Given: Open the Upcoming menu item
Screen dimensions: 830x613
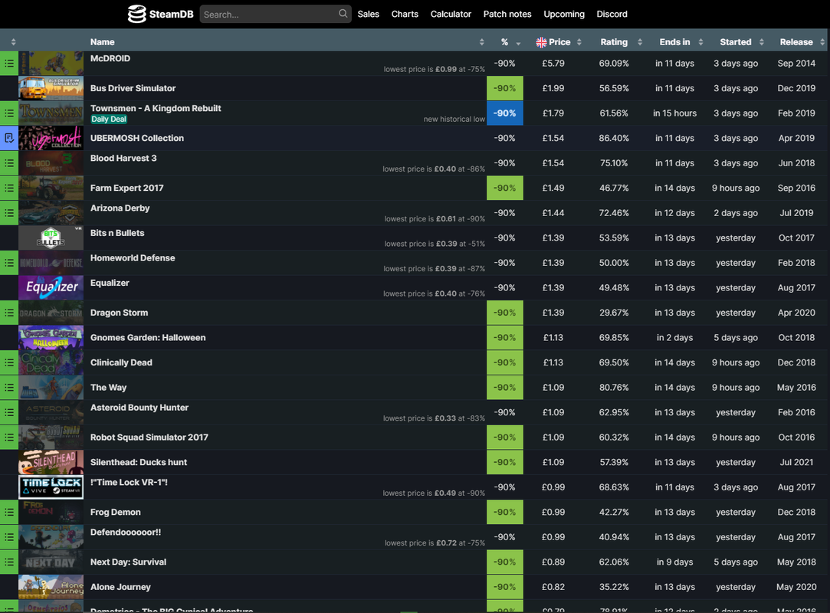Looking at the screenshot, I should (x=564, y=15).
